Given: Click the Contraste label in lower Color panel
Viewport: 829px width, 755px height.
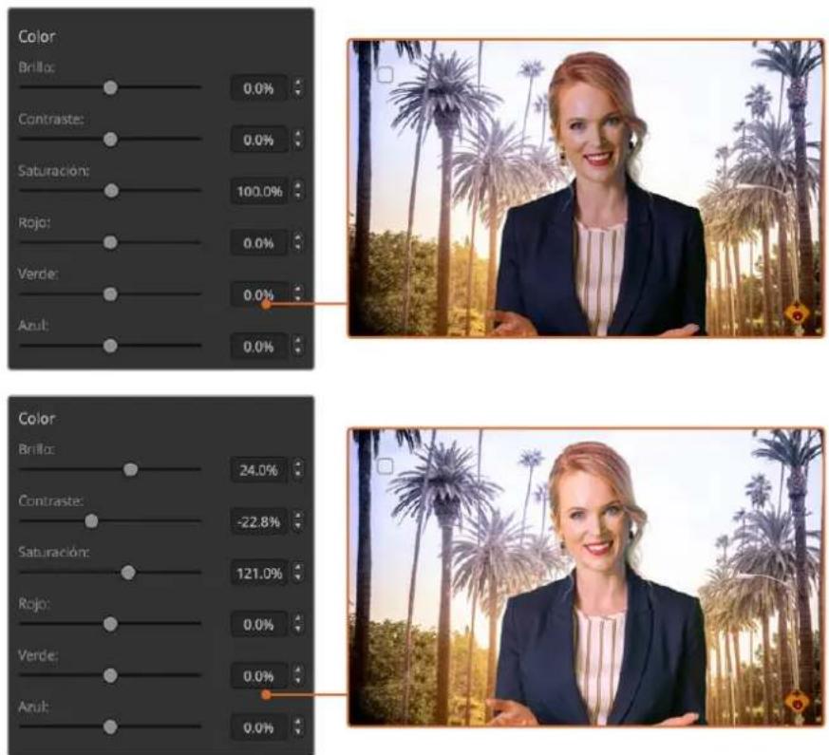Looking at the screenshot, I should (50, 500).
